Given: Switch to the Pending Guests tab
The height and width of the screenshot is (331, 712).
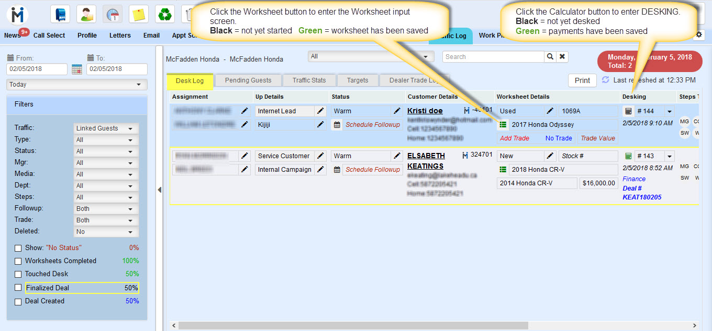Looking at the screenshot, I should coord(248,80).
